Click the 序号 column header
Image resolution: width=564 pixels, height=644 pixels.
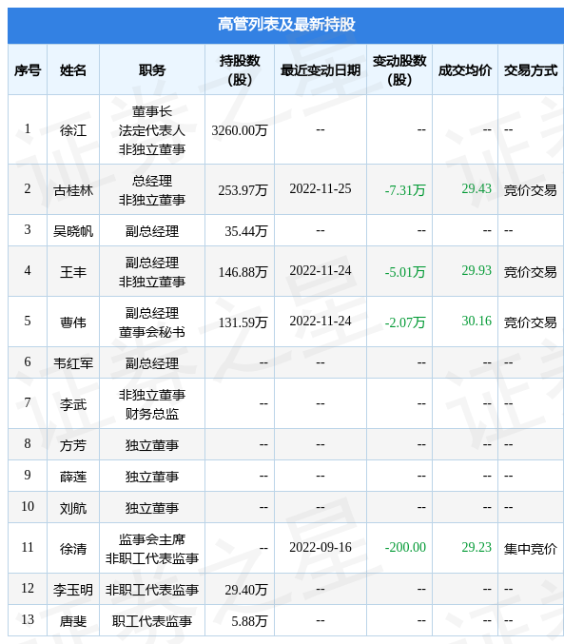click(28, 70)
